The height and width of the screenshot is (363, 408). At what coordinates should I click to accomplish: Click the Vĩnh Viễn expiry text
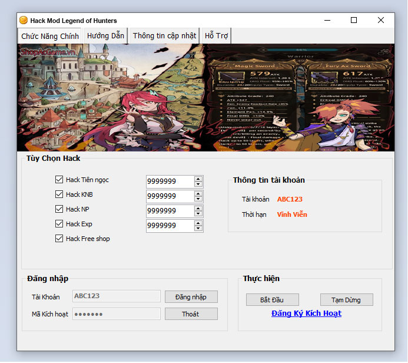[292, 214]
